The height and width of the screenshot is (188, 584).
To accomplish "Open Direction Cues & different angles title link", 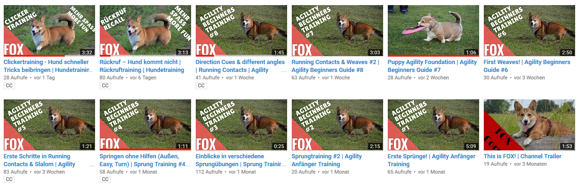I will 240,66.
